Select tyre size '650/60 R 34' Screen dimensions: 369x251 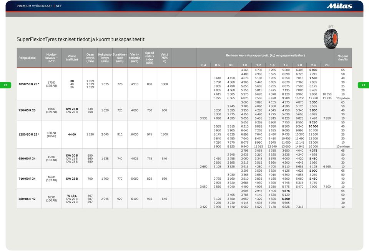[x=27, y=159]
